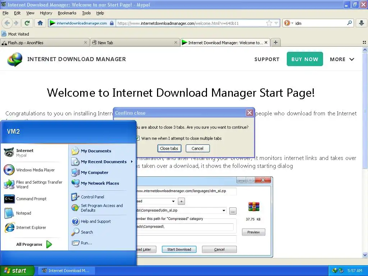Image resolution: width=368 pixels, height=276 pixels.
Task: Expand My Recent Documents submenu
Action: pos(102,162)
